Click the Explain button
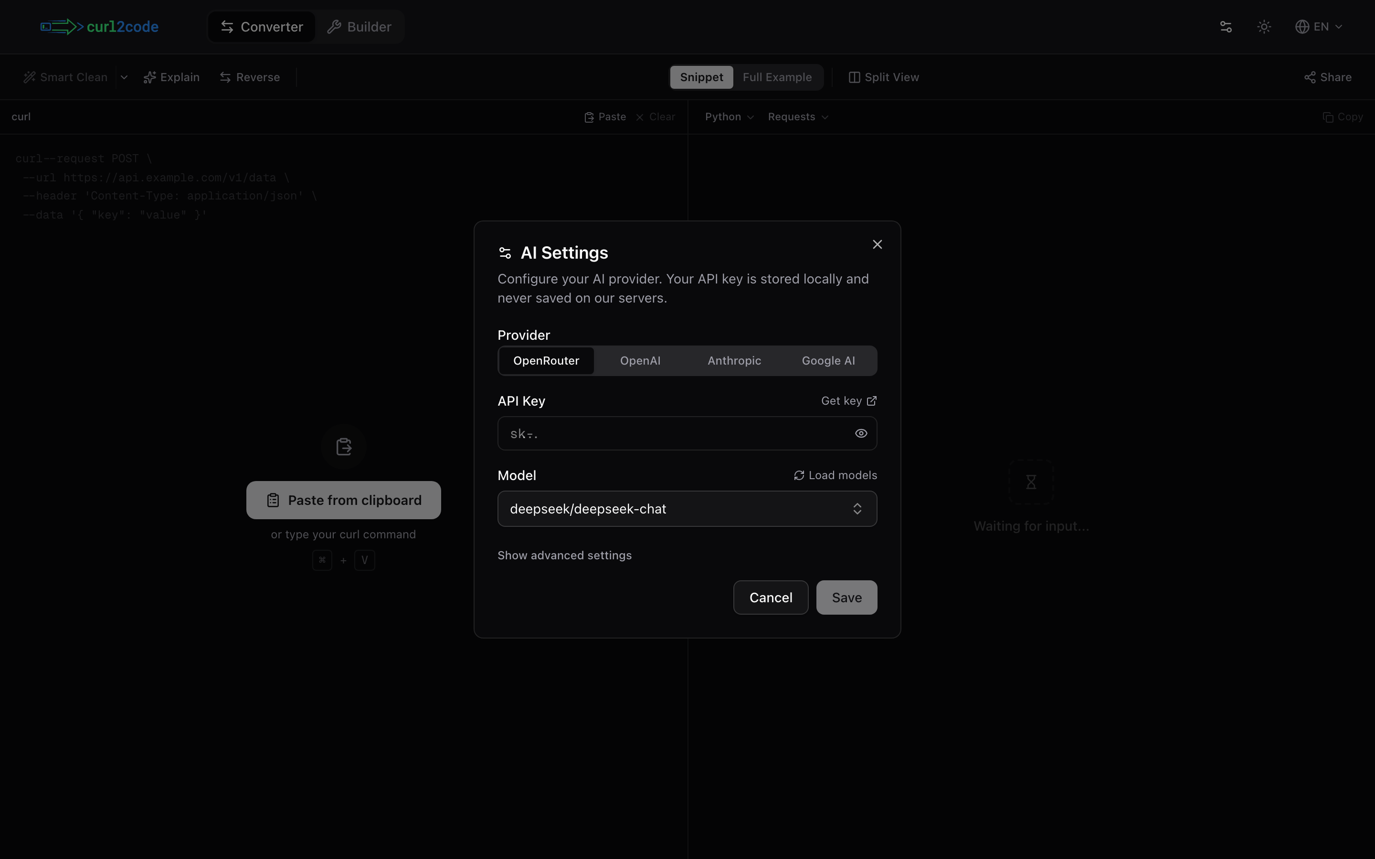1375x859 pixels. point(171,77)
